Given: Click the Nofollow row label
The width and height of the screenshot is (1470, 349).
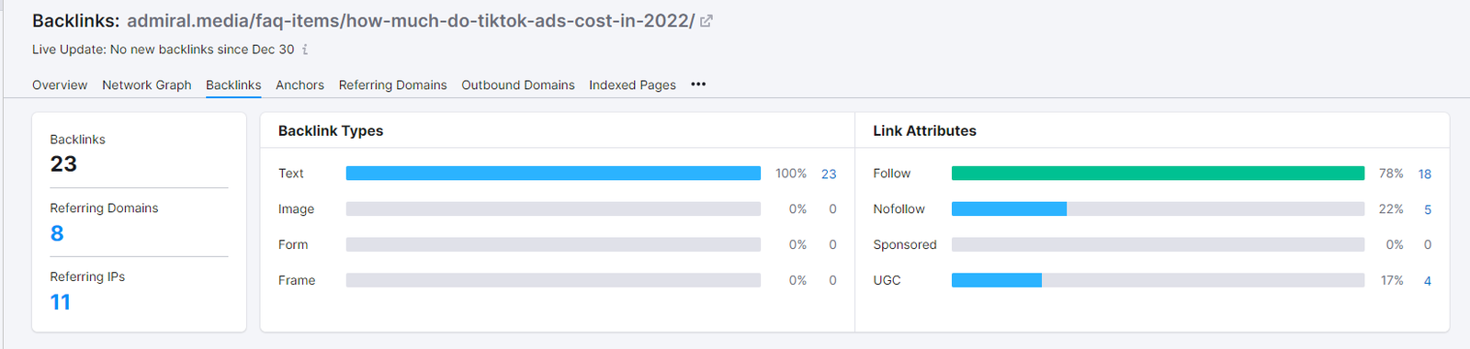Looking at the screenshot, I should [x=899, y=209].
